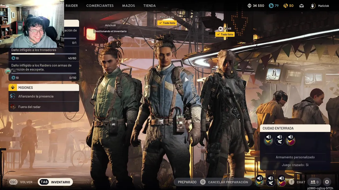Click the Armamento personalizado option
339x190 pixels.
(295, 157)
